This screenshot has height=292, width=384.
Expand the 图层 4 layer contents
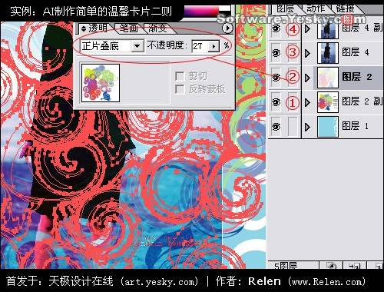click(x=307, y=53)
